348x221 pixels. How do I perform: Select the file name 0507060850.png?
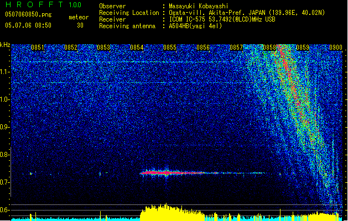28,14
